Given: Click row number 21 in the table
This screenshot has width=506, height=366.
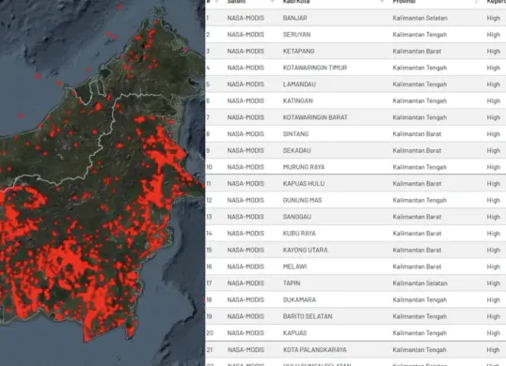Looking at the screenshot, I should tap(210, 350).
